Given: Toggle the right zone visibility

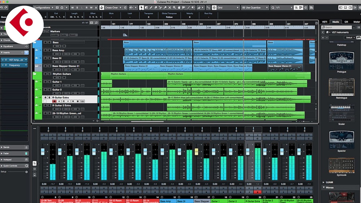Looking at the screenshot, I should (350, 8).
